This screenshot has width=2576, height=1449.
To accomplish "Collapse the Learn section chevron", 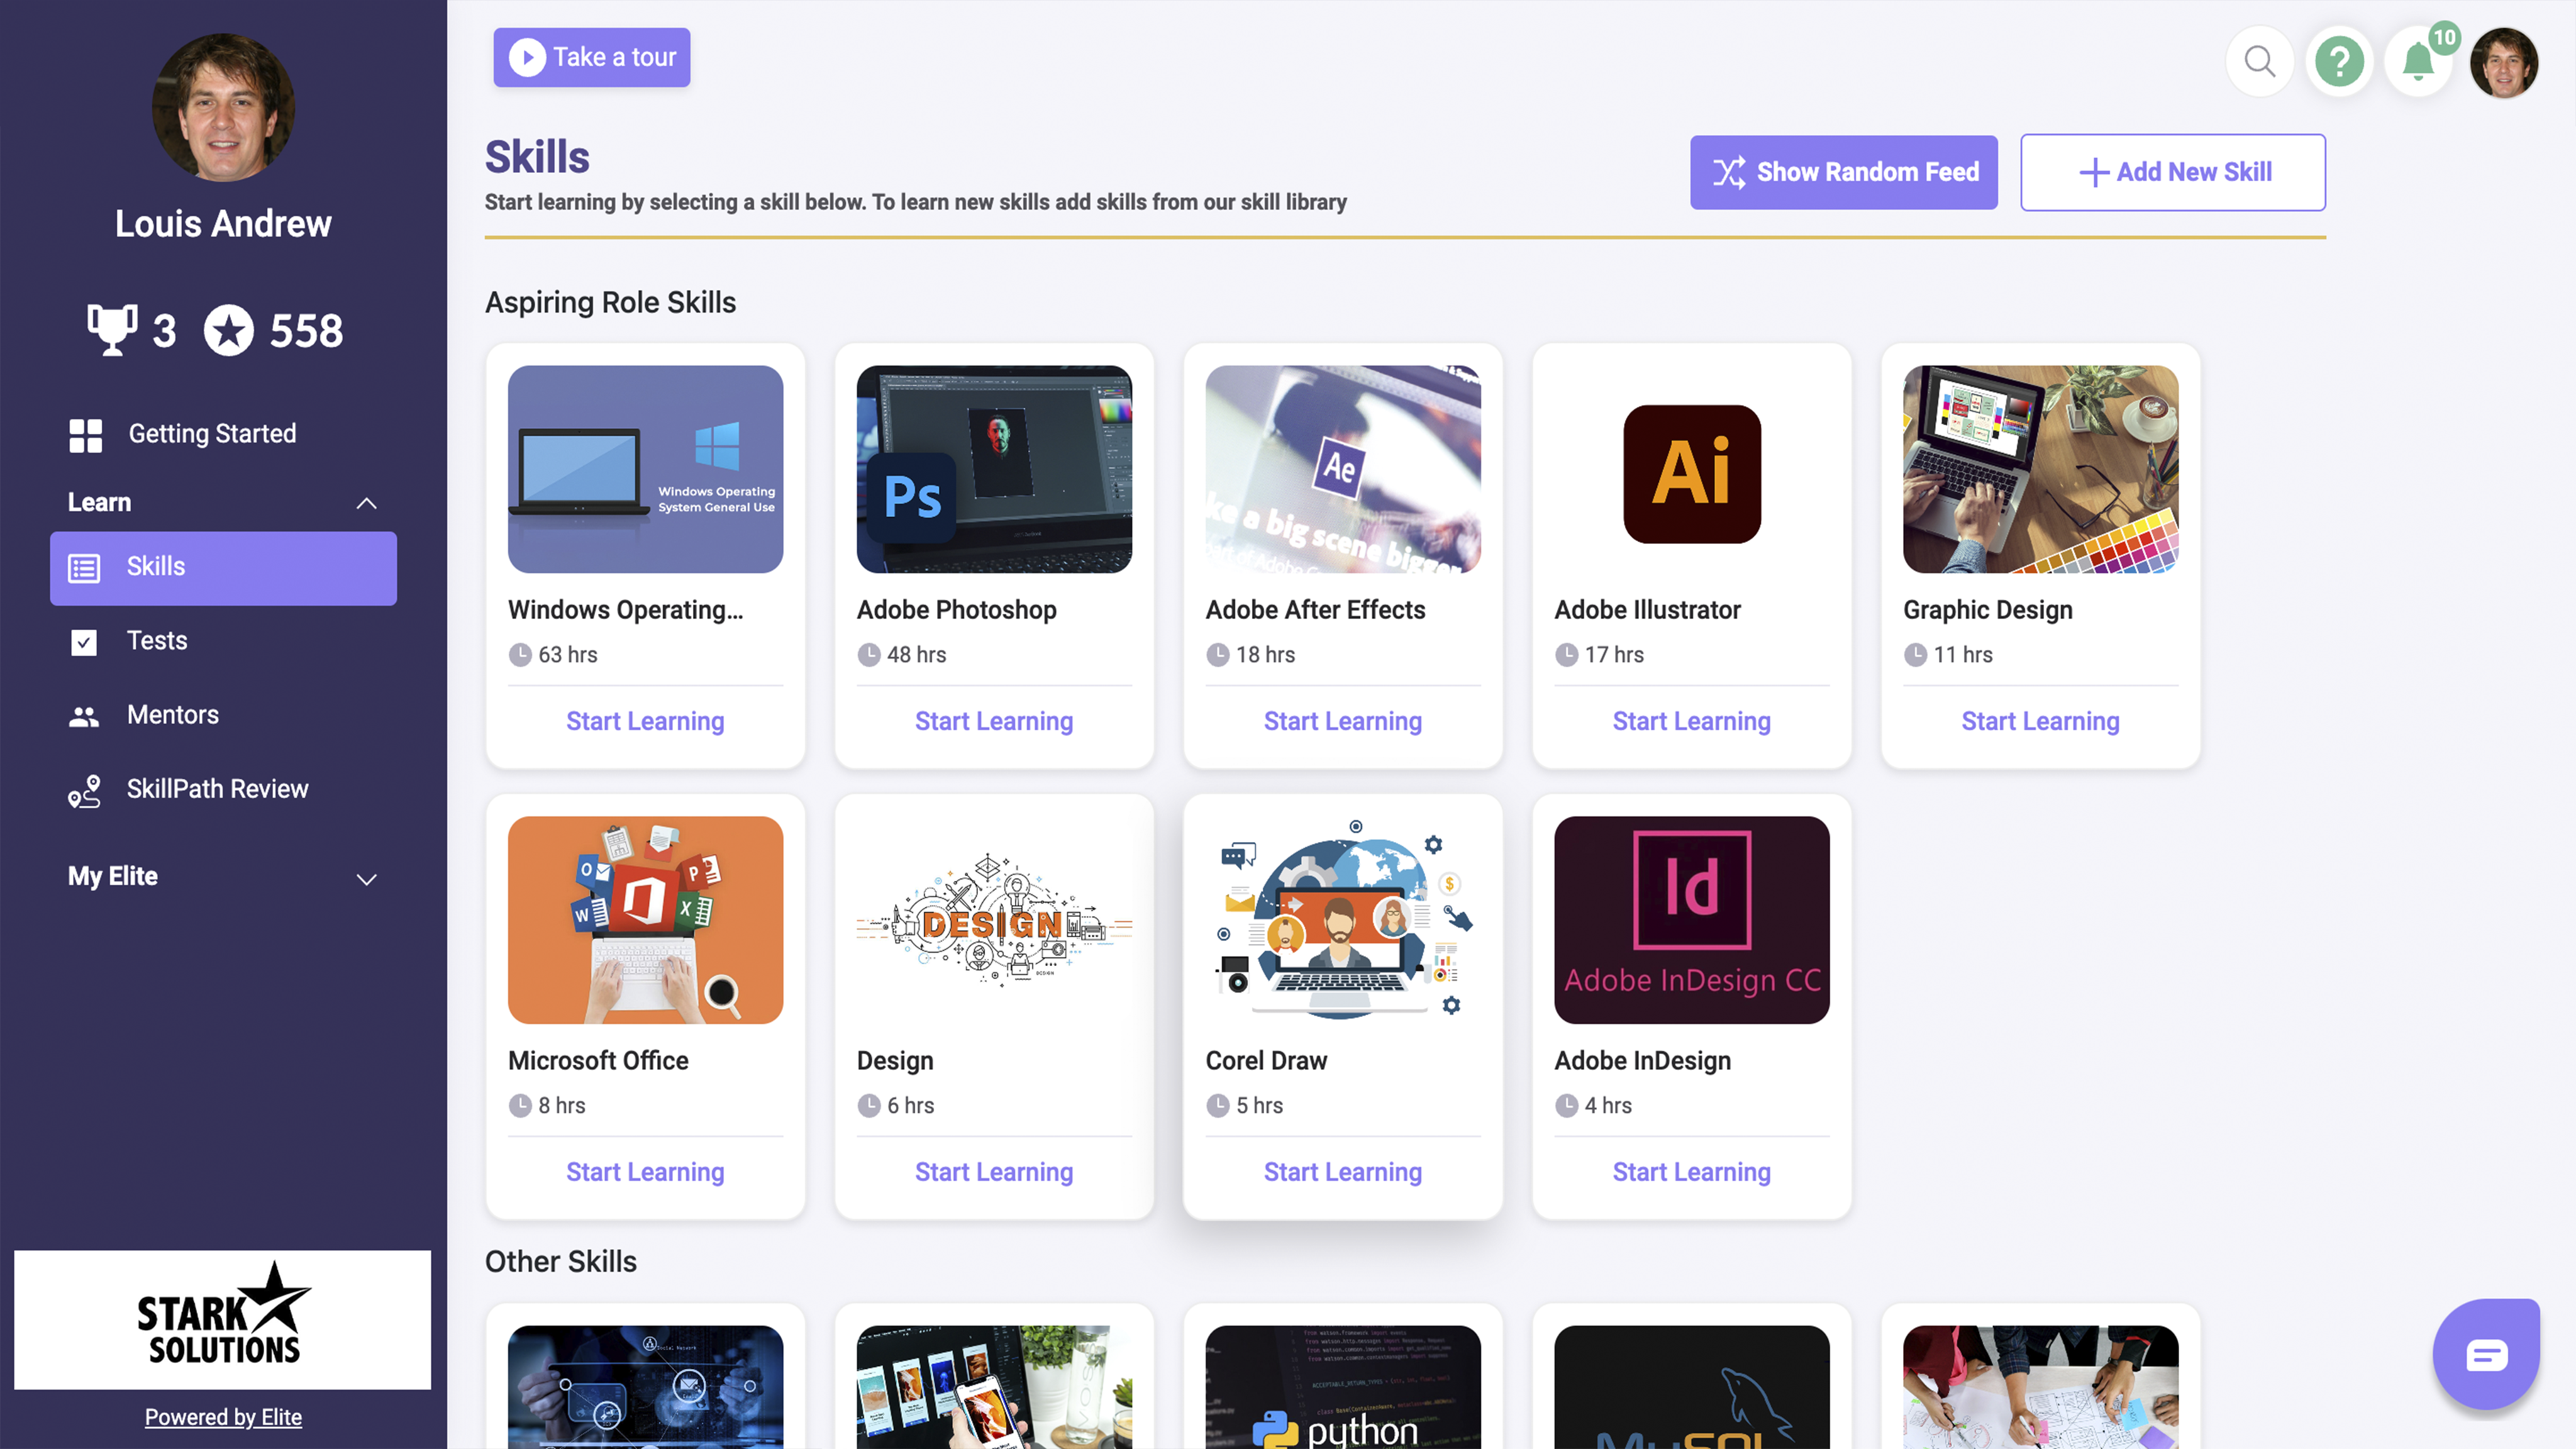I will (367, 503).
